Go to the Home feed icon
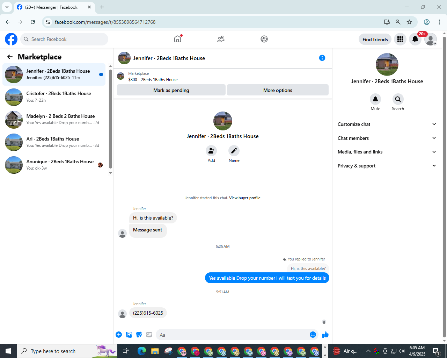This screenshot has width=447, height=358. [178, 39]
